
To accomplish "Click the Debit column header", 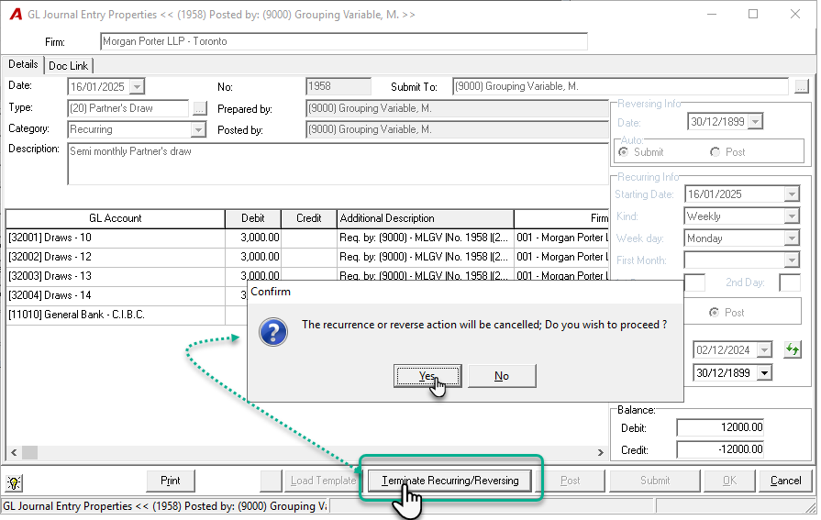I will [x=253, y=218].
